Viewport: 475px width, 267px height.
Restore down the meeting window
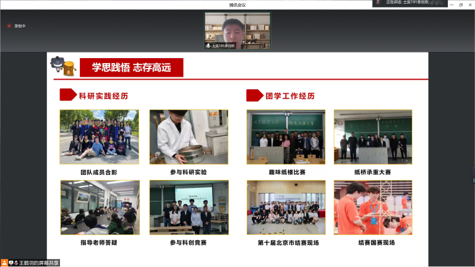[460, 4]
